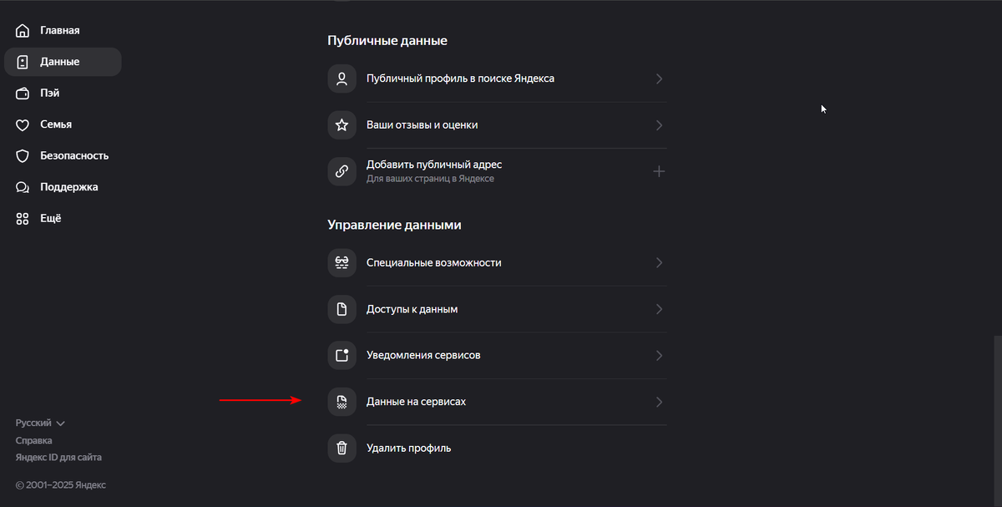1002x507 pixels.
Task: Open the star icon for reviews and ratings
Action: (342, 124)
